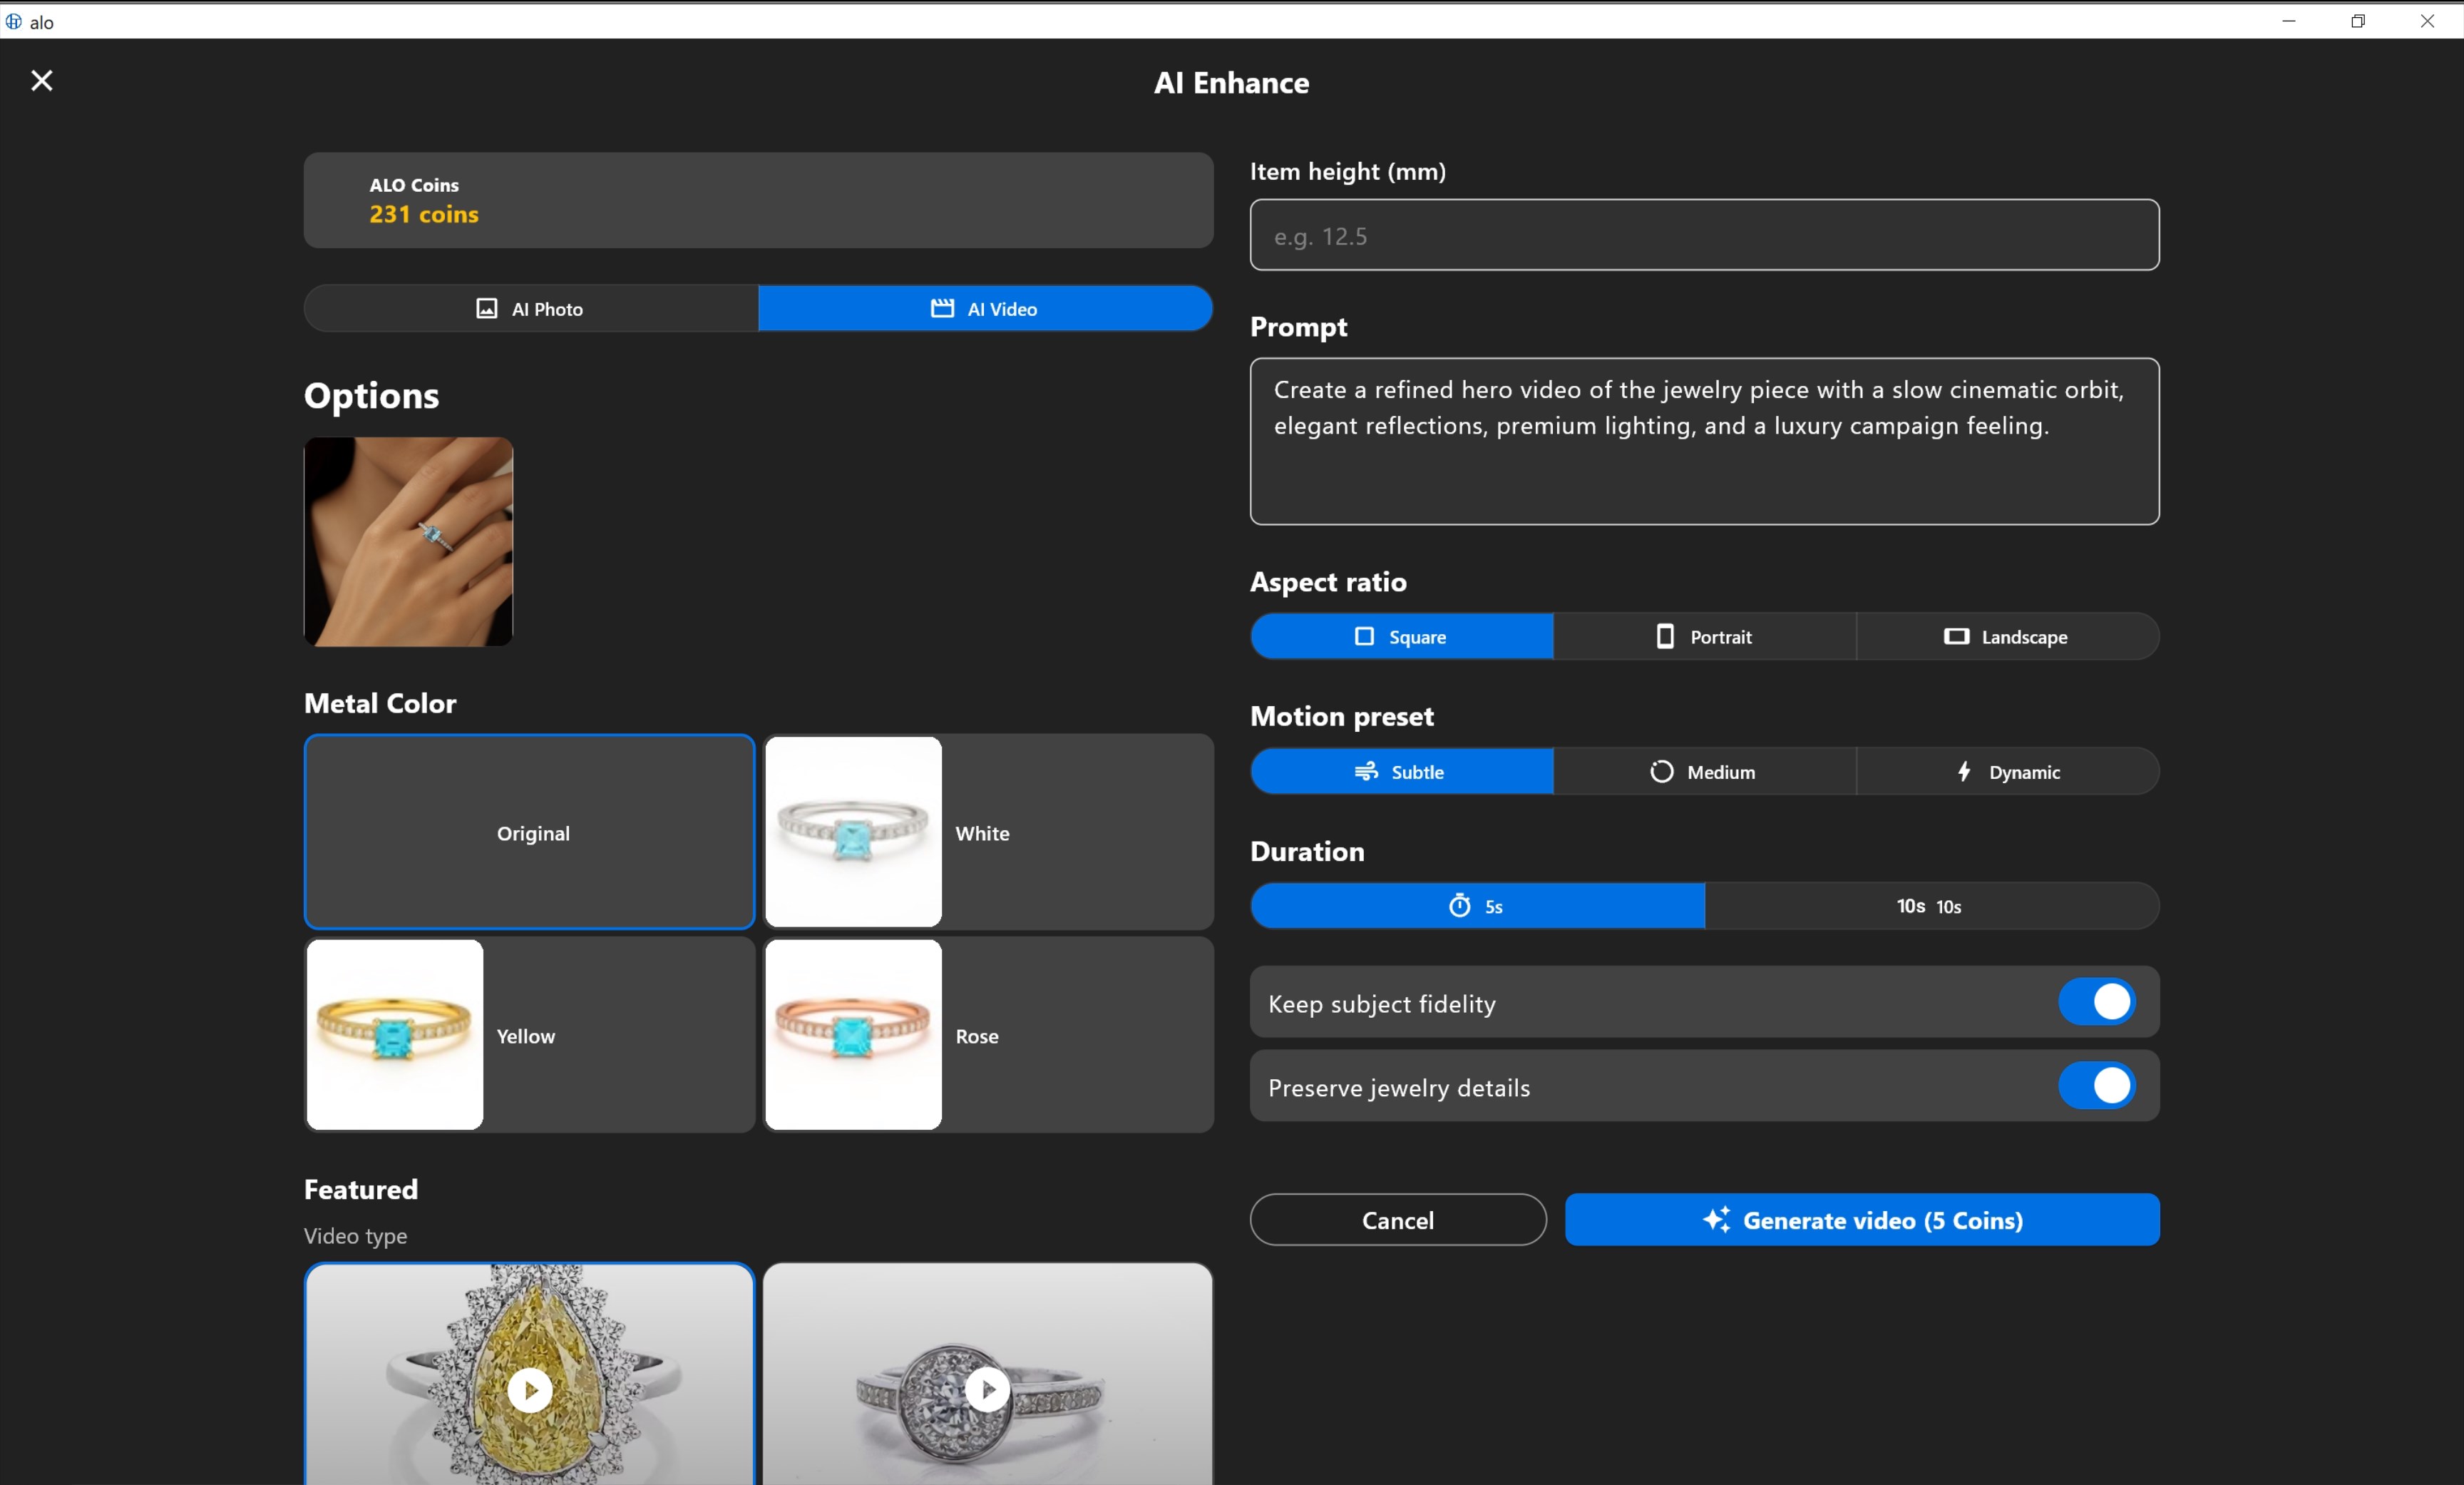This screenshot has width=2464, height=1485.
Task: Select Square aspect ratio
Action: click(x=1402, y=636)
